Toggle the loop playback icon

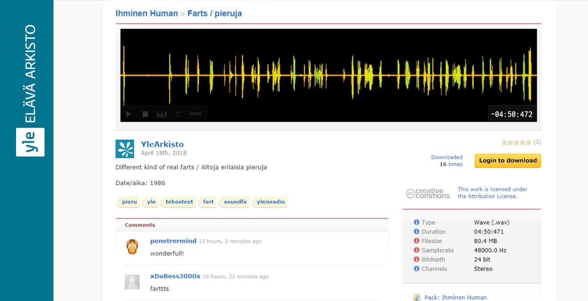coord(179,114)
